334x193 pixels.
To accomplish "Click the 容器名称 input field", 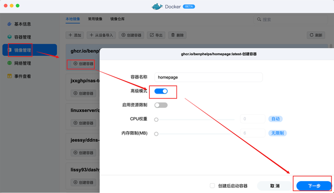I will click(x=208, y=78).
